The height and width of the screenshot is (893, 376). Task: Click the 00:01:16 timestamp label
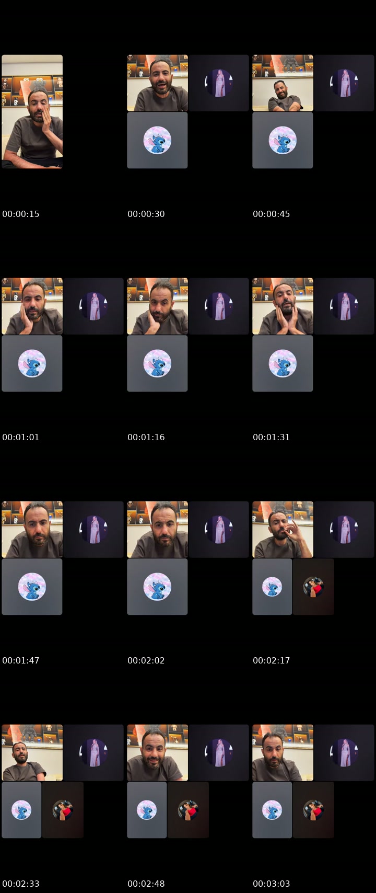point(146,437)
